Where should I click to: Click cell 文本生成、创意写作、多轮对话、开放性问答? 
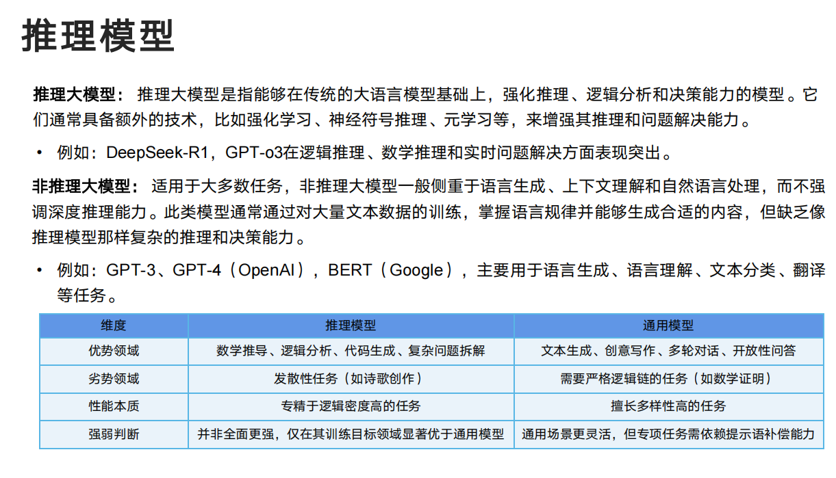click(668, 351)
